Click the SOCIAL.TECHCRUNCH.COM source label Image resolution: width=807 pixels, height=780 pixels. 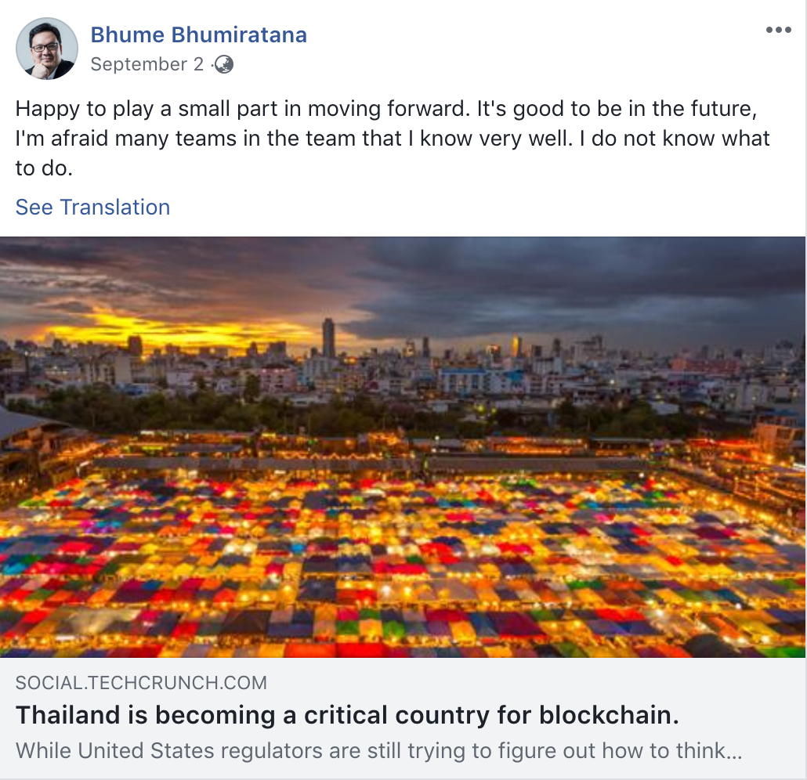pyautogui.click(x=141, y=683)
